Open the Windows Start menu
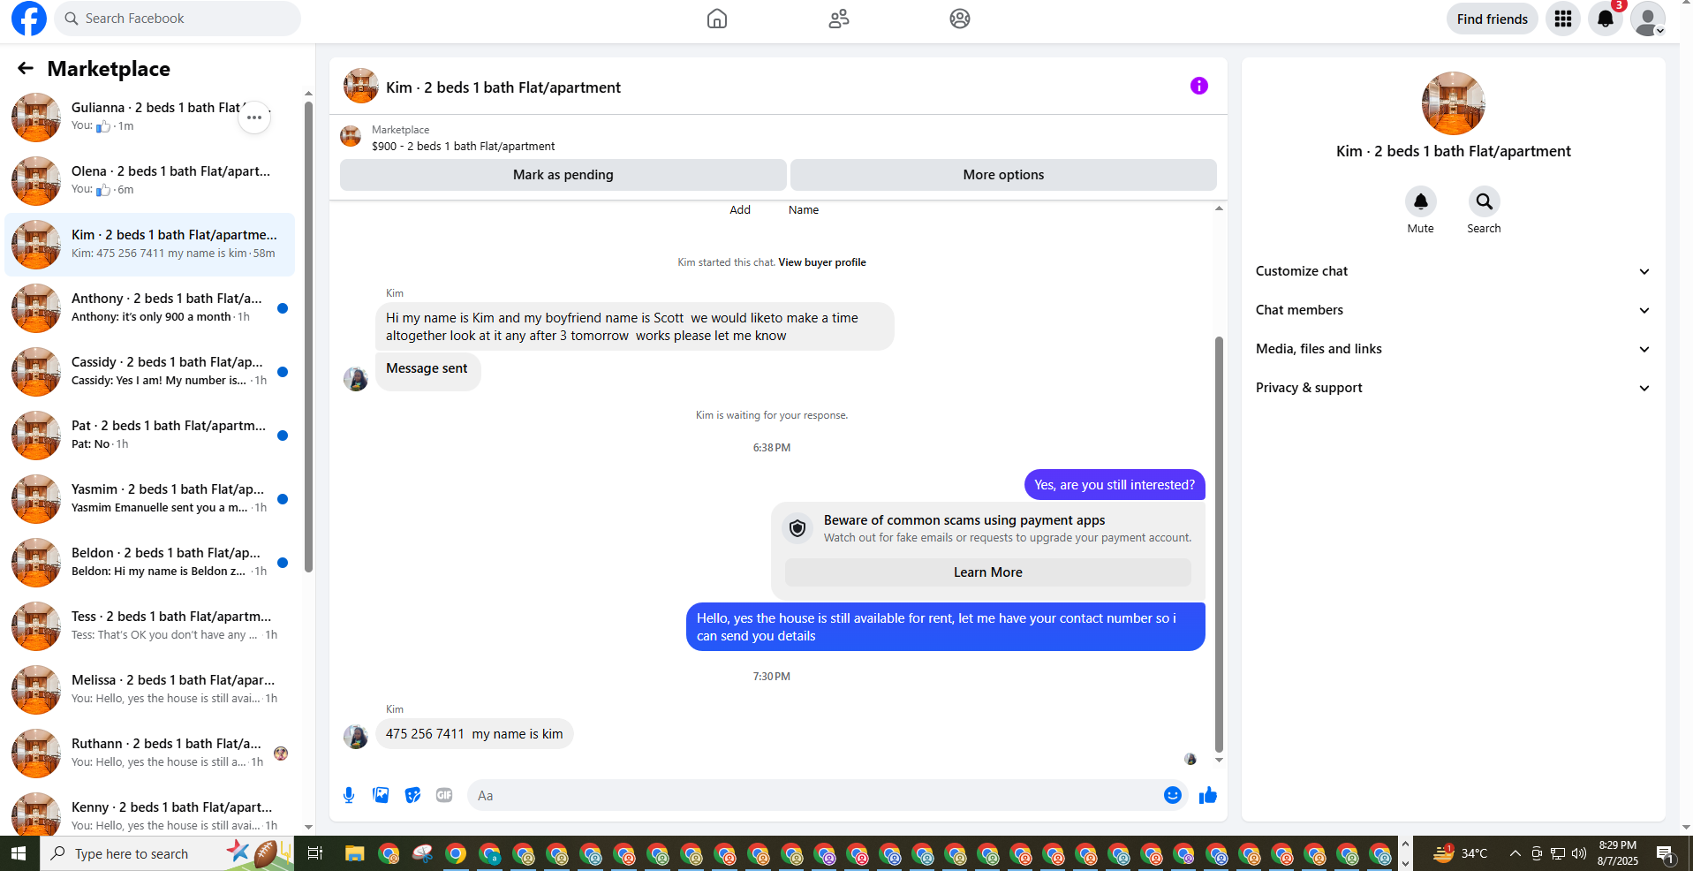Screen dimensions: 1693x871 point(19,853)
